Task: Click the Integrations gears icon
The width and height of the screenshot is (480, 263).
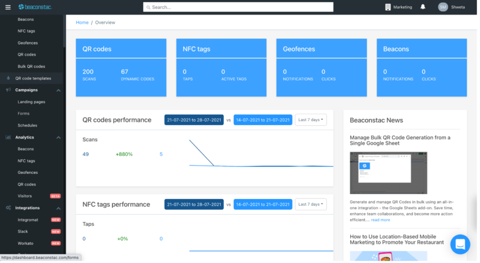Action: coord(8,208)
